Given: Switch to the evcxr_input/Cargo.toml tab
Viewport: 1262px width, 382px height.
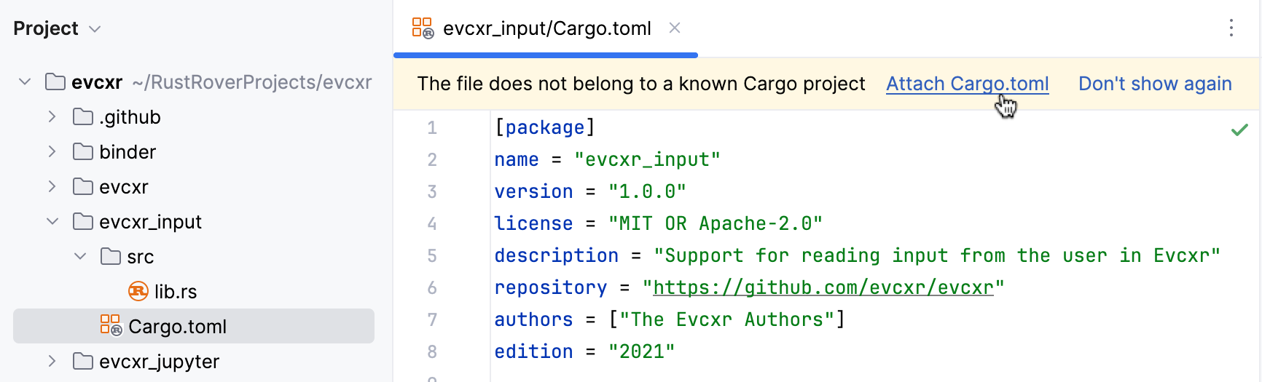Looking at the screenshot, I should coord(546,28).
